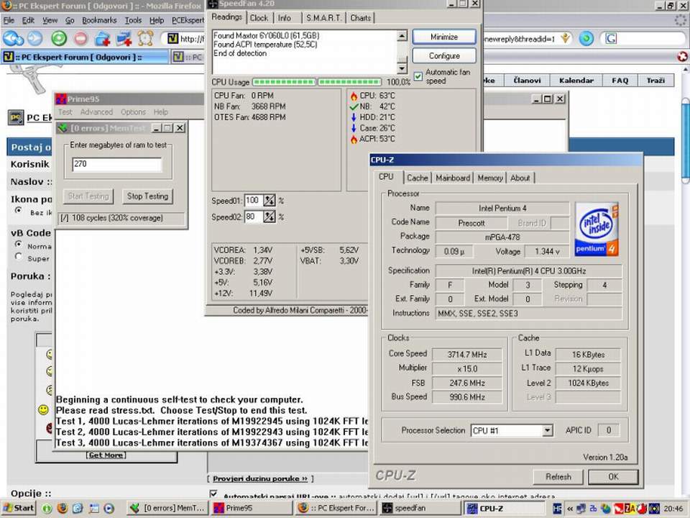Click the CPU temperature flame icon
Image resolution: width=690 pixels, height=518 pixels.
[x=354, y=96]
